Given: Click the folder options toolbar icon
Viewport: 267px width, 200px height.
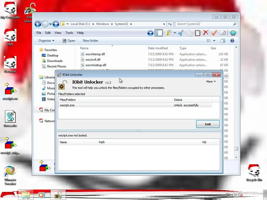Looking at the screenshot, I should click(169, 33).
